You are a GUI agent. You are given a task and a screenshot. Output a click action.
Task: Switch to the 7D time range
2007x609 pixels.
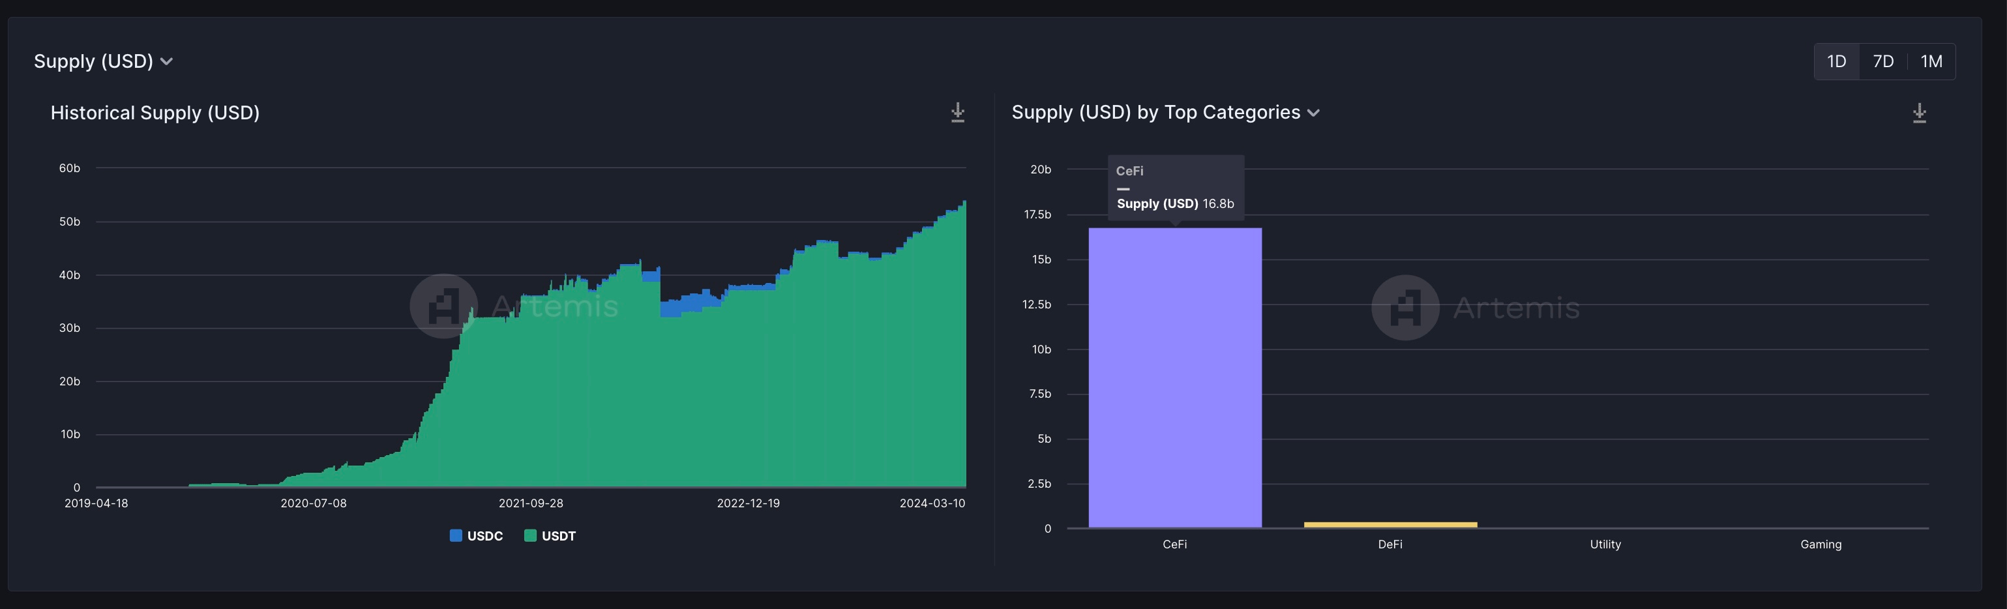pyautogui.click(x=1883, y=61)
